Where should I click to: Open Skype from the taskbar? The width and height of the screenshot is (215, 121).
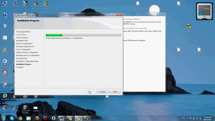tap(12, 118)
